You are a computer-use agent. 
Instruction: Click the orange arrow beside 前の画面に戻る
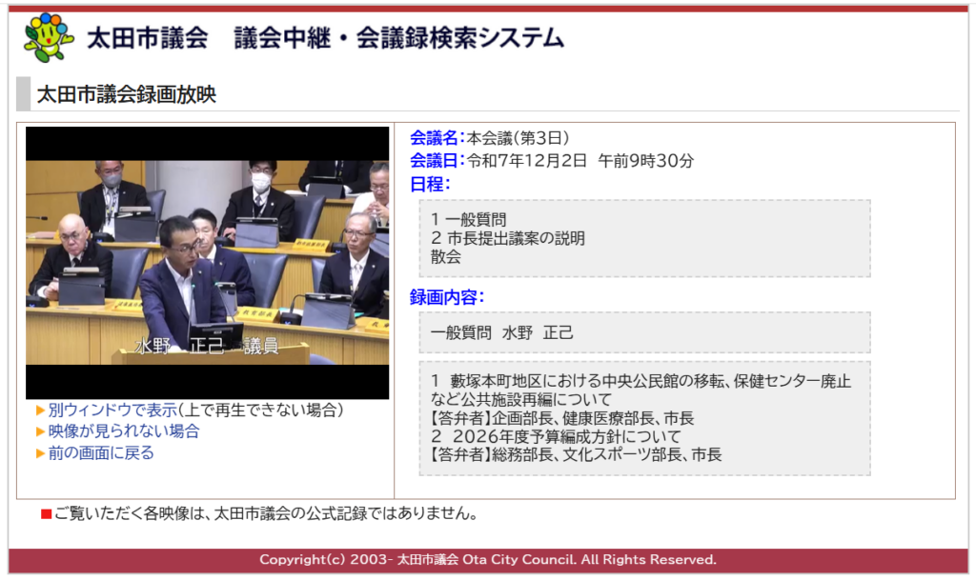click(40, 453)
